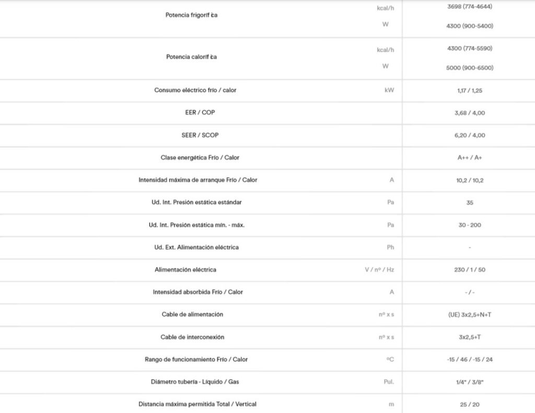Select the Cable de interconexión label
Screen dimensions: 535x413
(x=192, y=337)
